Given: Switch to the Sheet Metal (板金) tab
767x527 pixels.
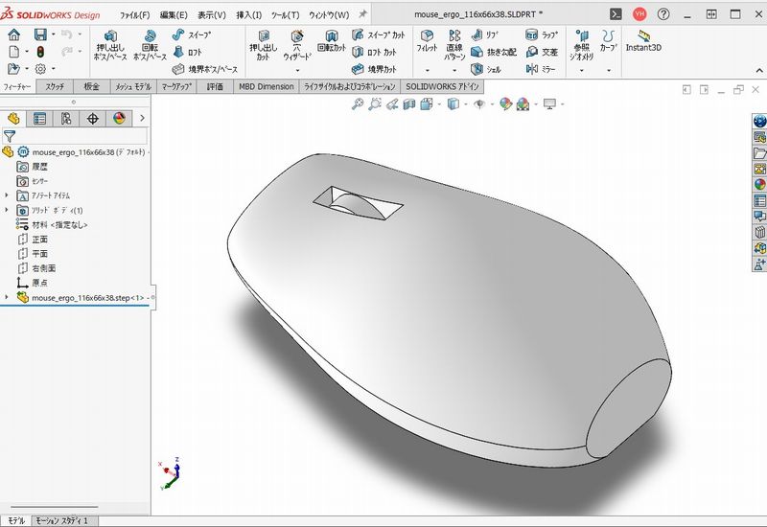Looking at the screenshot, I should (91, 86).
